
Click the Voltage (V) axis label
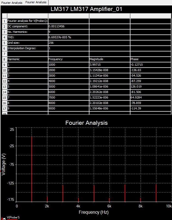3,164
